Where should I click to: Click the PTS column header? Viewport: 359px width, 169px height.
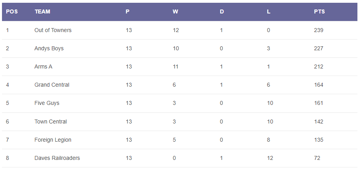pos(319,11)
